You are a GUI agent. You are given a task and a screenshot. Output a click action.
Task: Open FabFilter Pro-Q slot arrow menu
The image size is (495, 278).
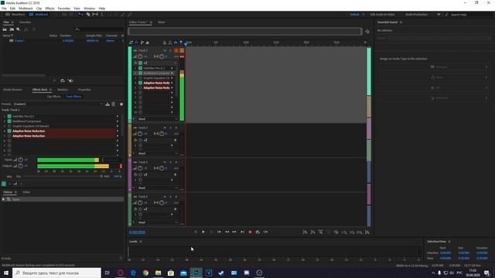coord(118,117)
